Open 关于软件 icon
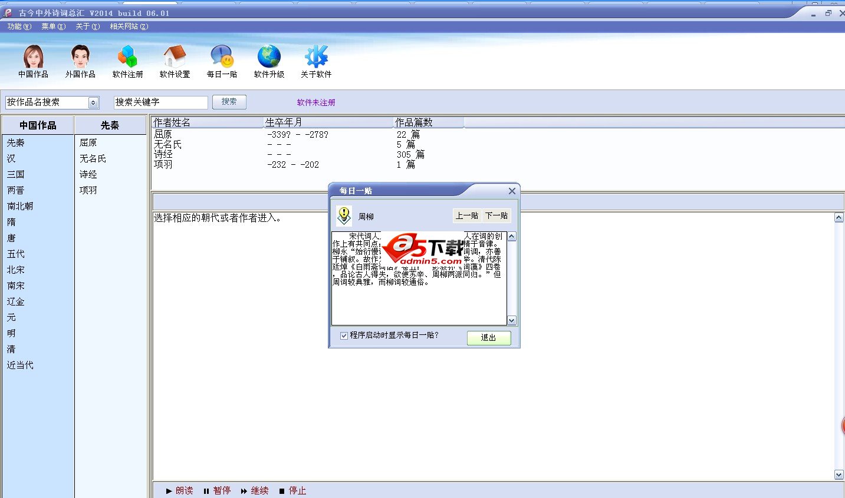Screen dimensions: 845x498 click(316, 61)
